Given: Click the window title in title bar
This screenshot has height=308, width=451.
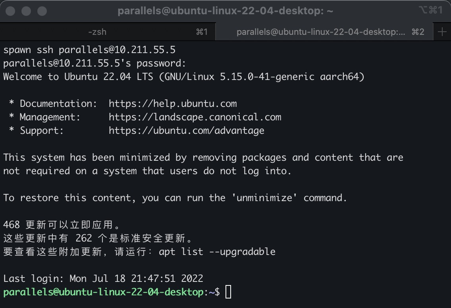Looking at the screenshot, I should click(225, 11).
